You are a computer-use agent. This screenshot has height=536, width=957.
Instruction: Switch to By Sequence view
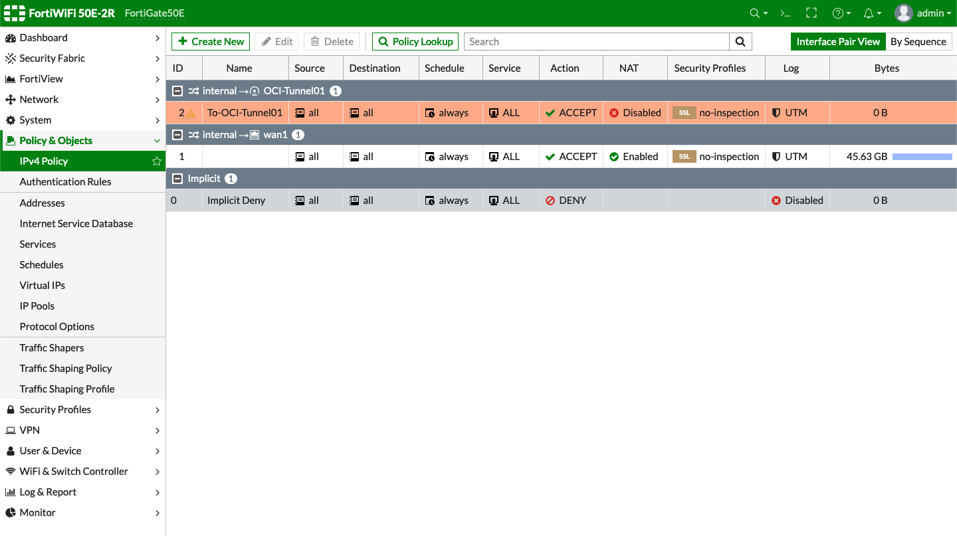[x=919, y=41]
